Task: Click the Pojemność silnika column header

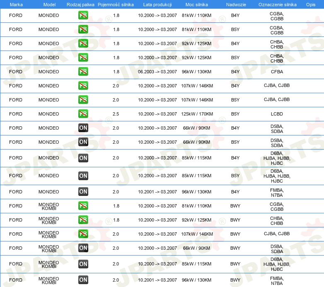Action: pos(116,5)
